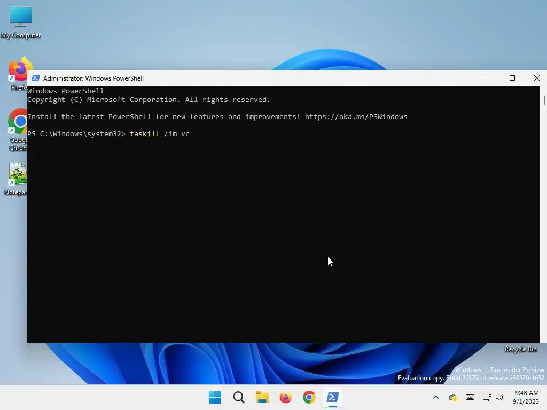The width and height of the screenshot is (547, 410).
Task: Click the 'Administrator: Windows PowerShell' title text
Action: tap(93, 78)
